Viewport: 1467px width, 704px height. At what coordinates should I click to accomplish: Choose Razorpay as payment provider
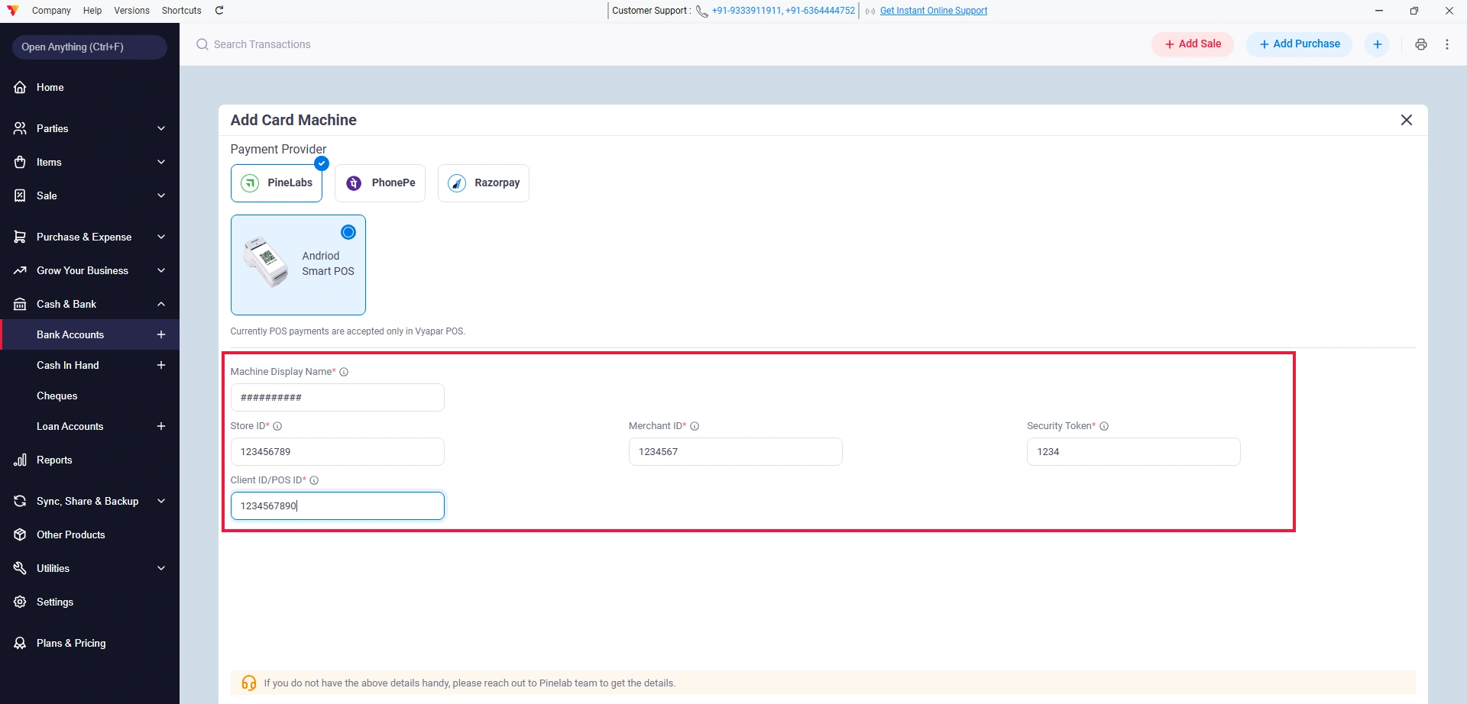click(483, 183)
